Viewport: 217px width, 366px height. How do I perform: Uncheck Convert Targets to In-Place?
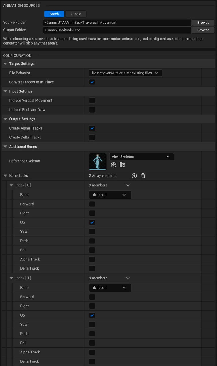(x=92, y=82)
